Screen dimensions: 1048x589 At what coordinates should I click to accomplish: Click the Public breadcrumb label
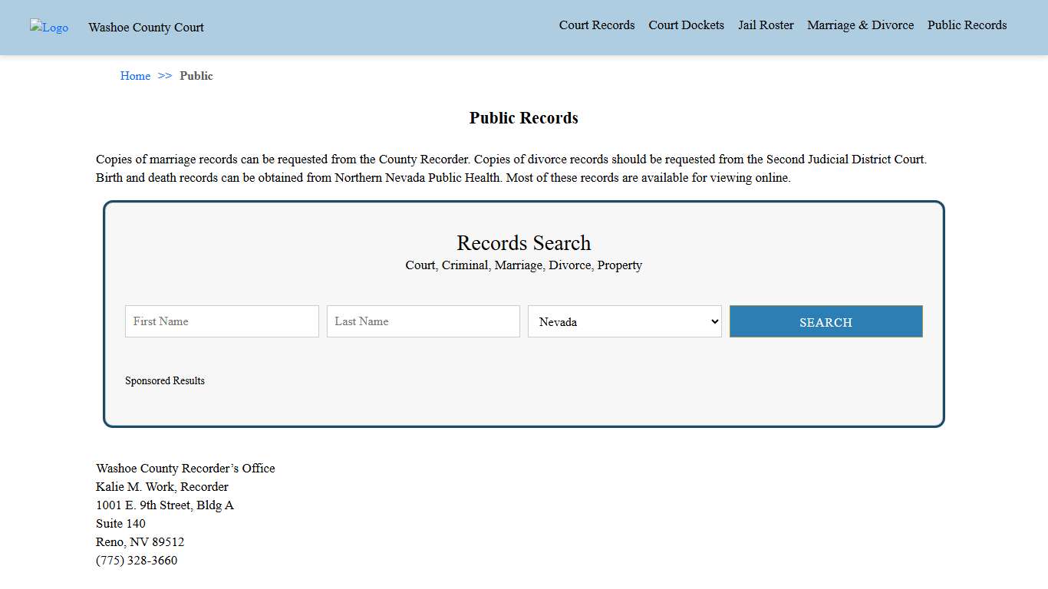(196, 75)
